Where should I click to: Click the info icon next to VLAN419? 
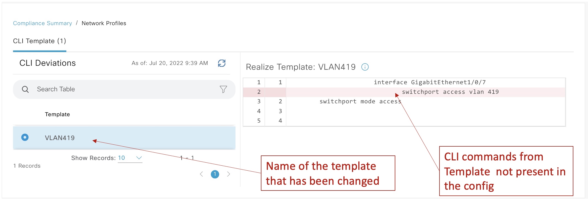point(365,67)
